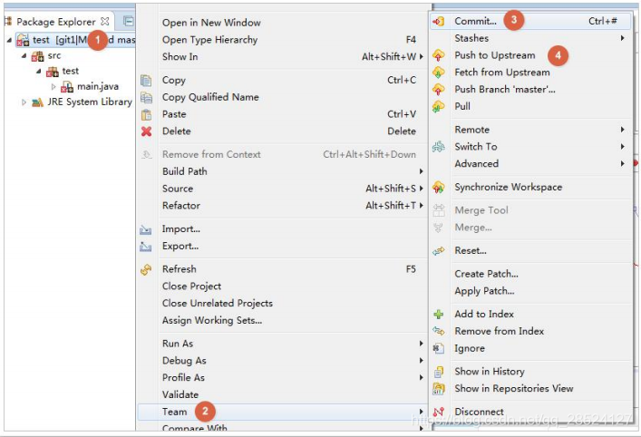
Task: Open the Show In submenu
Action: [282, 57]
